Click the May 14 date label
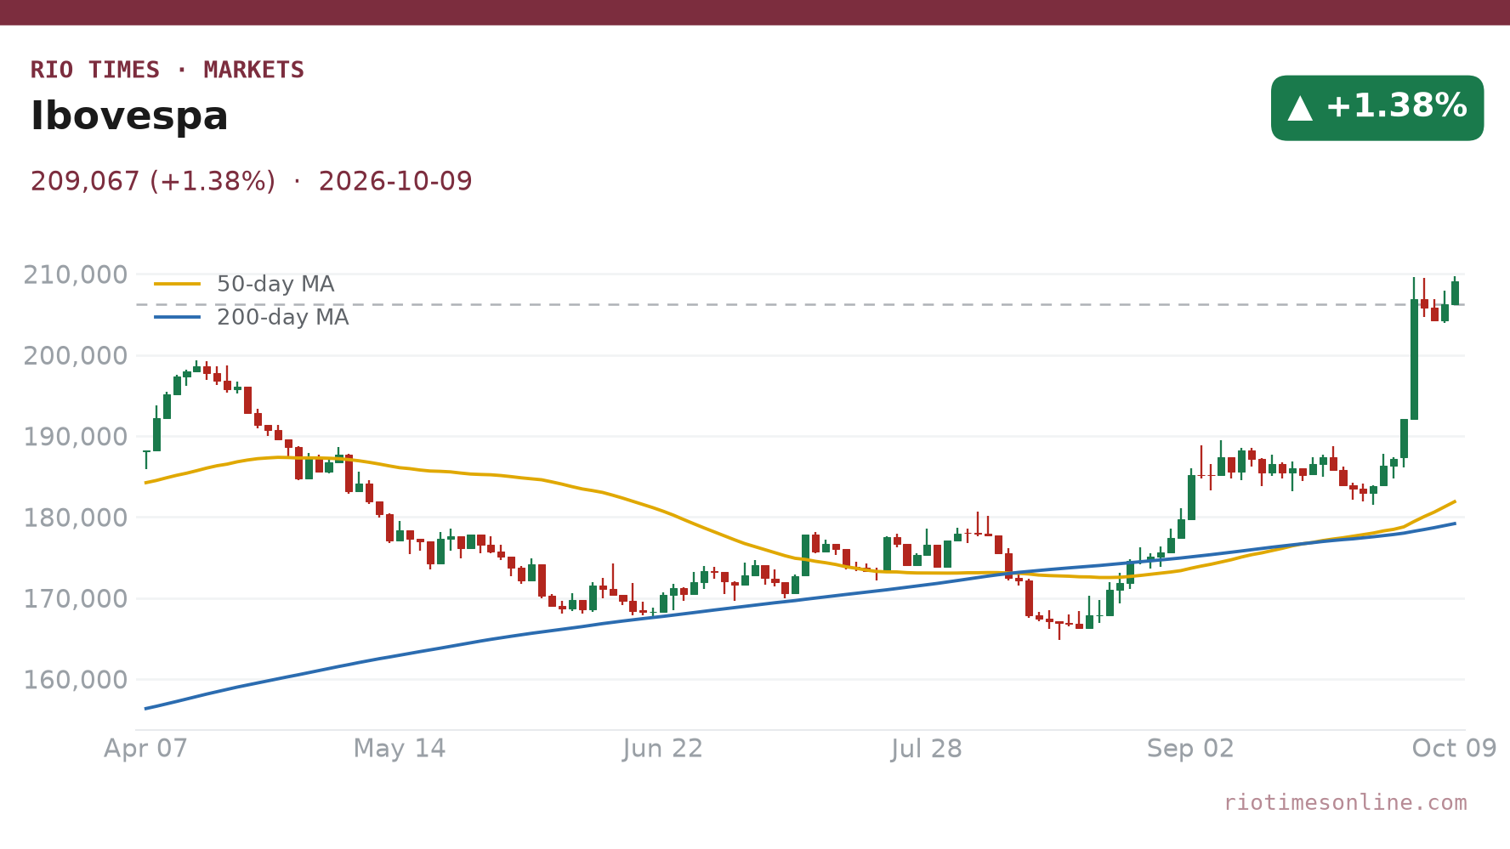Viewport: 1510px width, 849px height. (400, 749)
